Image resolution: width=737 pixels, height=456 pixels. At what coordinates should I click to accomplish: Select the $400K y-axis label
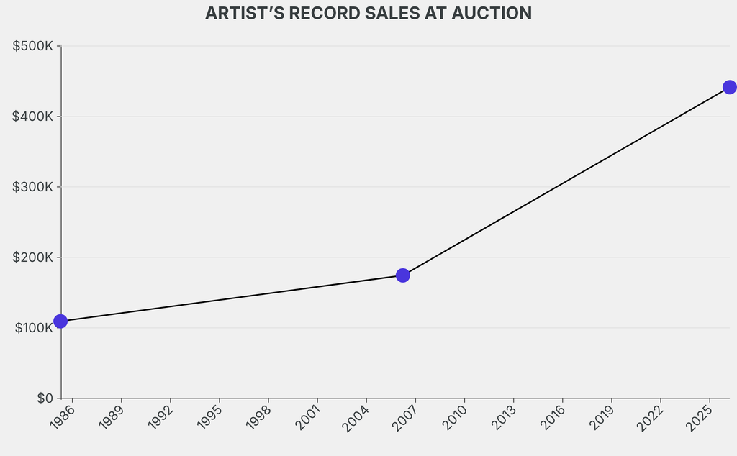33,117
